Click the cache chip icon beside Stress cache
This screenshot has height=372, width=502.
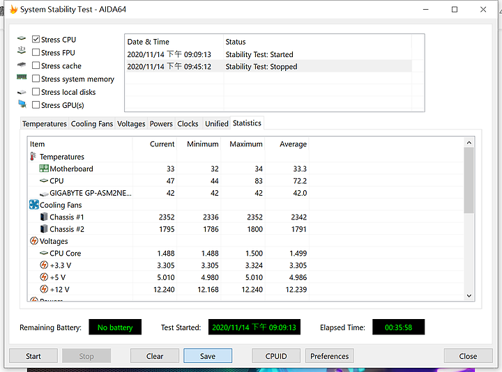(22, 65)
